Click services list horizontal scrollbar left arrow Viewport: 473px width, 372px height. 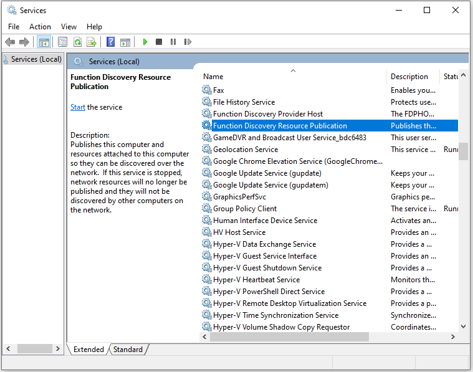(x=205, y=336)
